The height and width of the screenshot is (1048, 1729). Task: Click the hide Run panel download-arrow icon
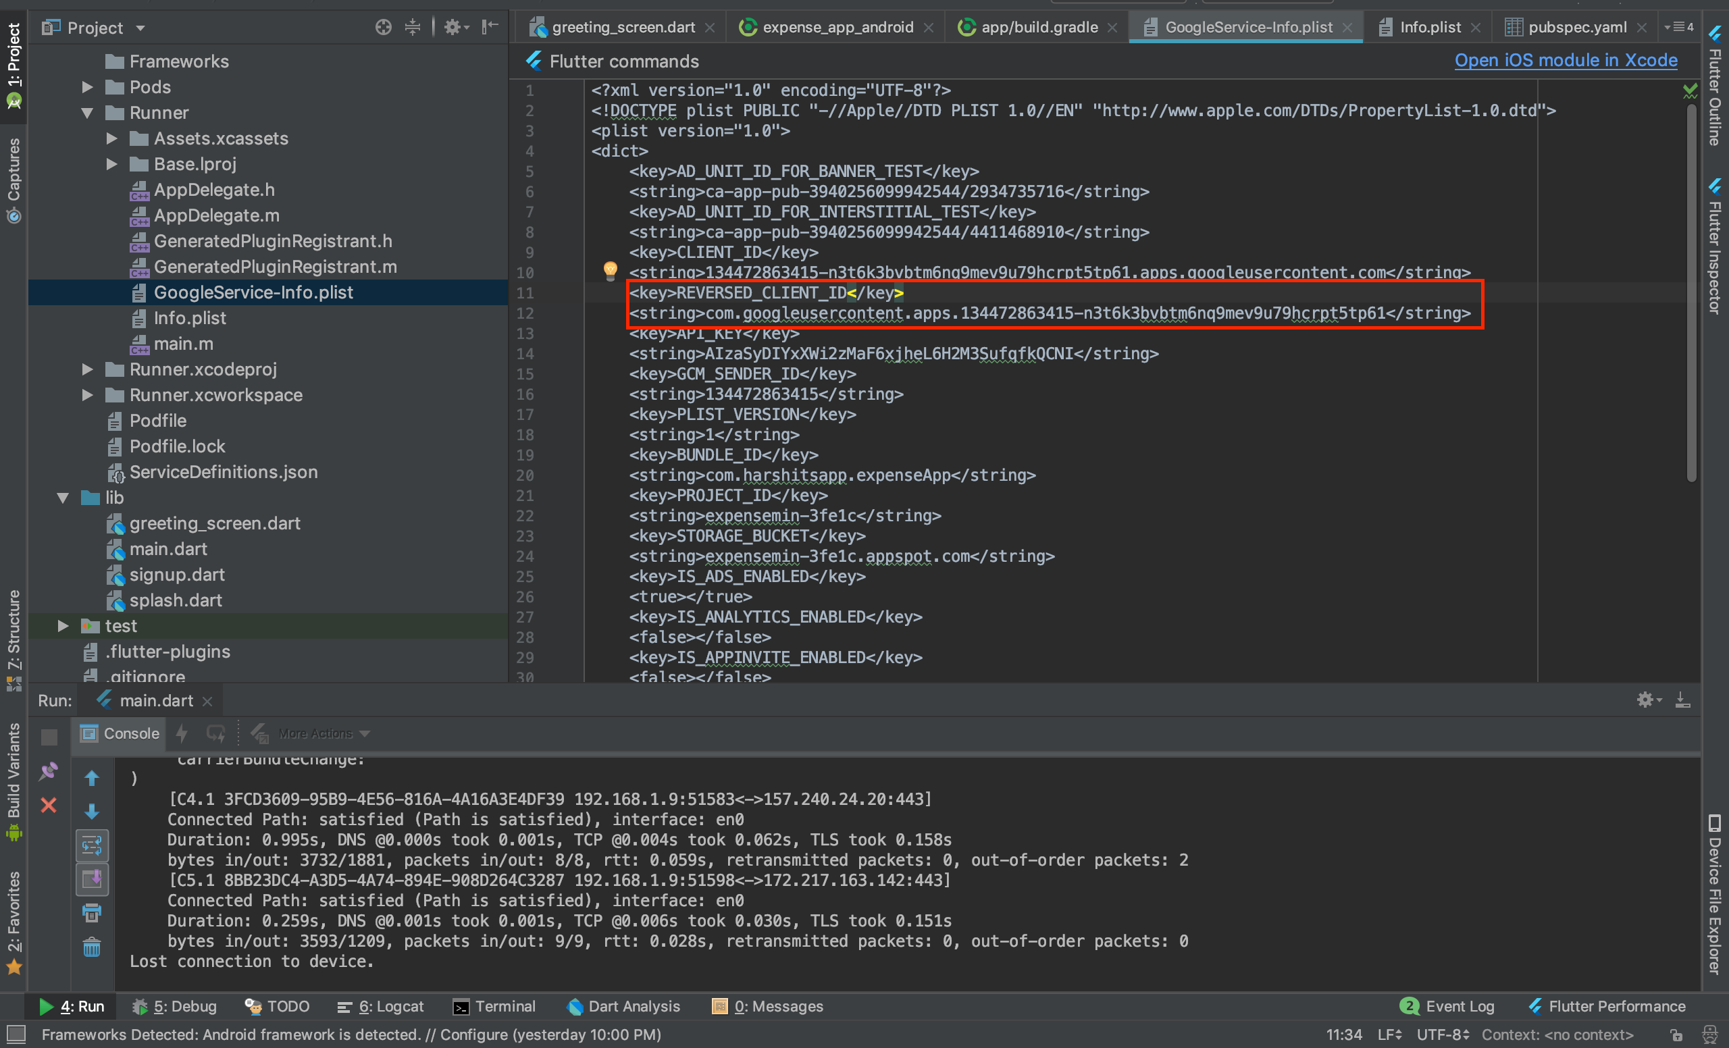click(x=1682, y=700)
